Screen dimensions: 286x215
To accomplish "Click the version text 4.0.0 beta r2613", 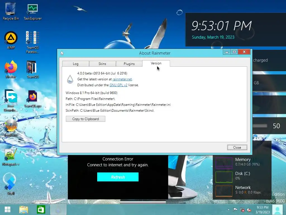I will pyautogui.click(x=102, y=73).
